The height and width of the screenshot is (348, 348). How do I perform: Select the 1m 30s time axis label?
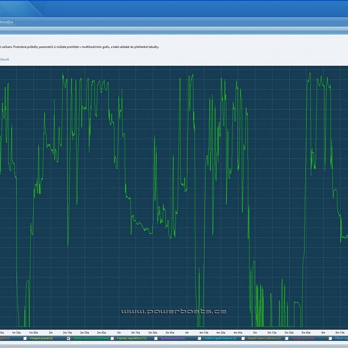point(16,332)
